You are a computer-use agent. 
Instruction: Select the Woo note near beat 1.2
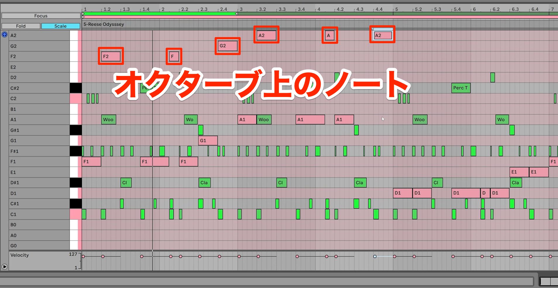coord(109,119)
